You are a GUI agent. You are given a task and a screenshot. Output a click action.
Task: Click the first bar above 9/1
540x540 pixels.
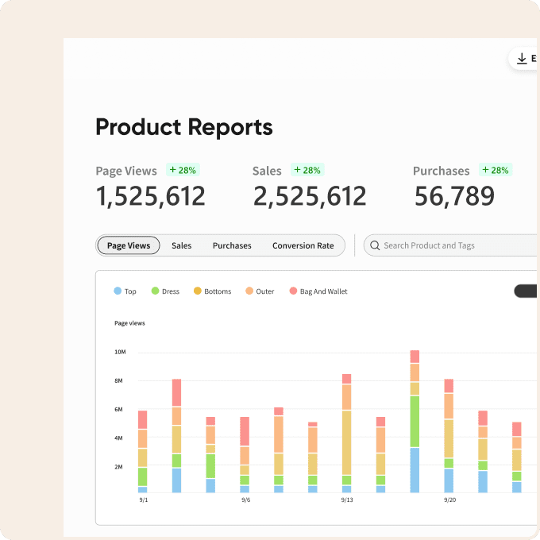tap(143, 451)
